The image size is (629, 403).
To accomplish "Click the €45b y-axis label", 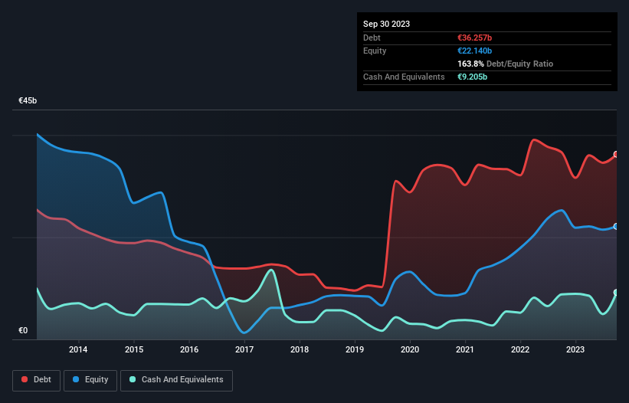I will click(x=28, y=100).
